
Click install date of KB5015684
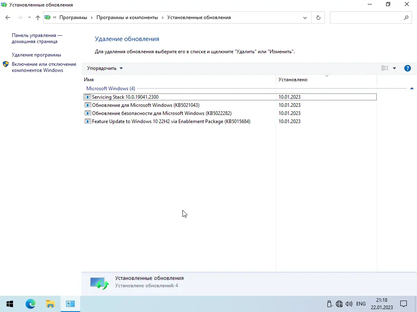(x=290, y=121)
